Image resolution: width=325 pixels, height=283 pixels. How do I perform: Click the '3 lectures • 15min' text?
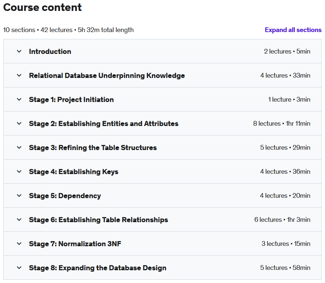click(x=286, y=244)
